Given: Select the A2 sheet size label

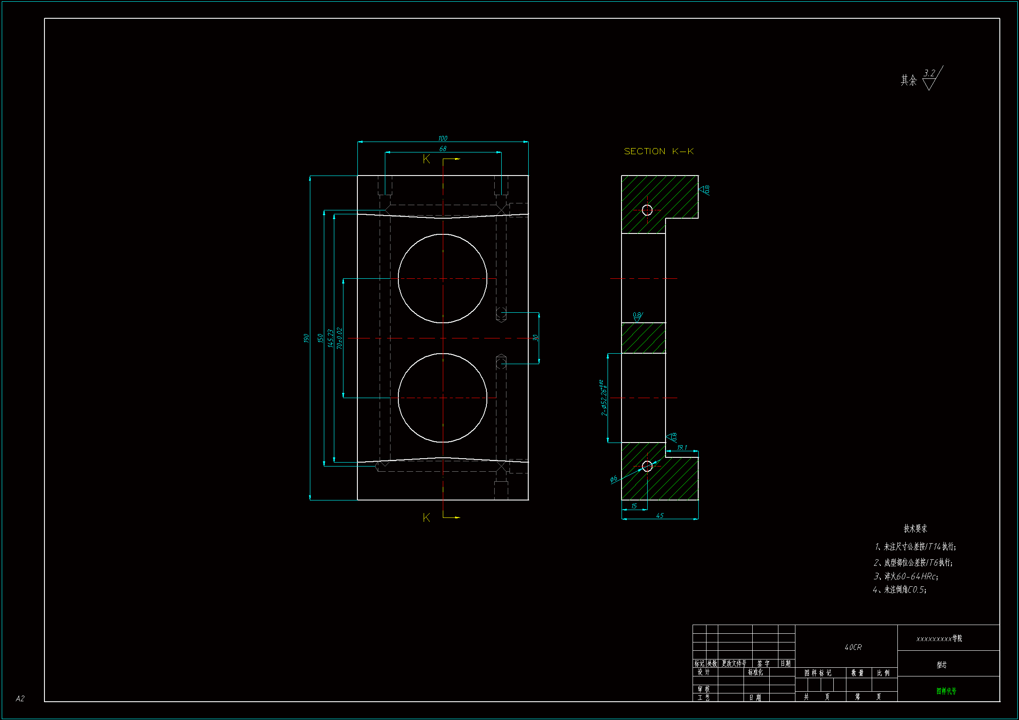Looking at the screenshot, I should pyautogui.click(x=20, y=698).
